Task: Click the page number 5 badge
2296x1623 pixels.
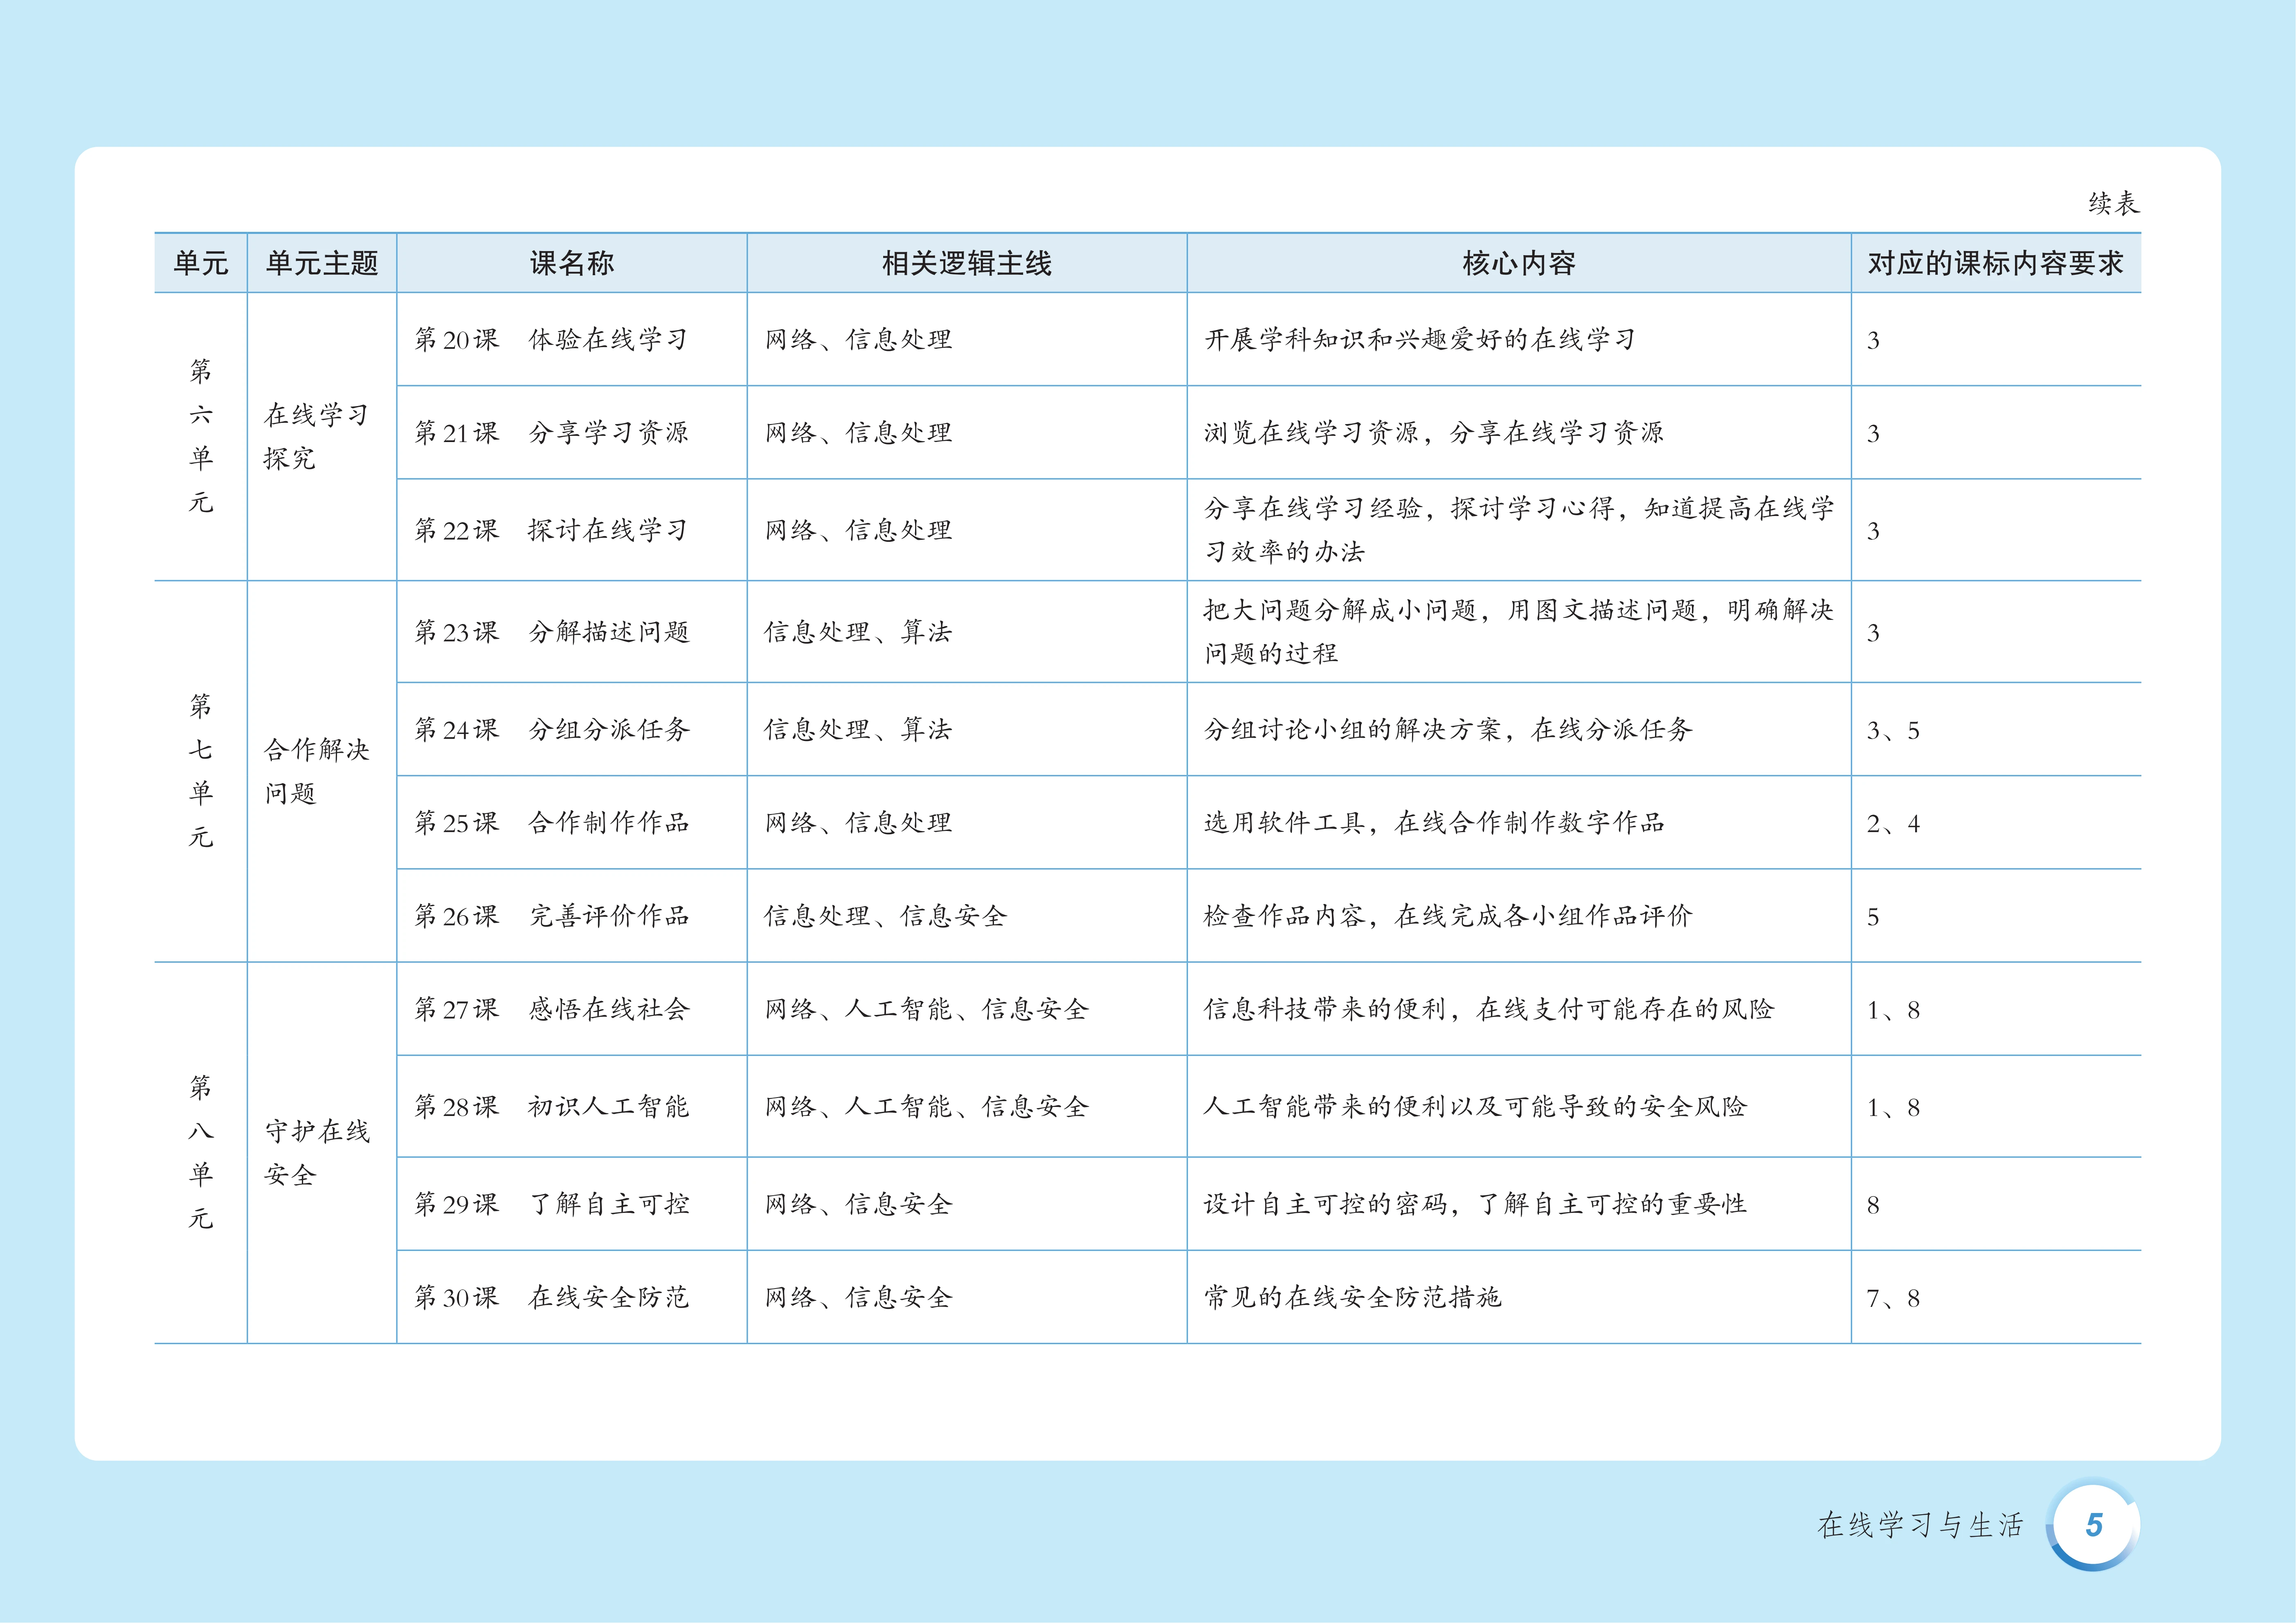Action: point(2093,1525)
